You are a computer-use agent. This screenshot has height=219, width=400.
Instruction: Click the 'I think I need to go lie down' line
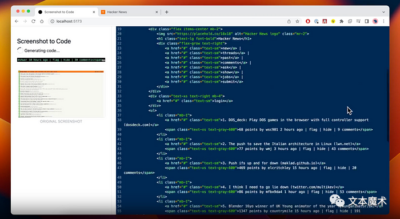click(x=254, y=187)
